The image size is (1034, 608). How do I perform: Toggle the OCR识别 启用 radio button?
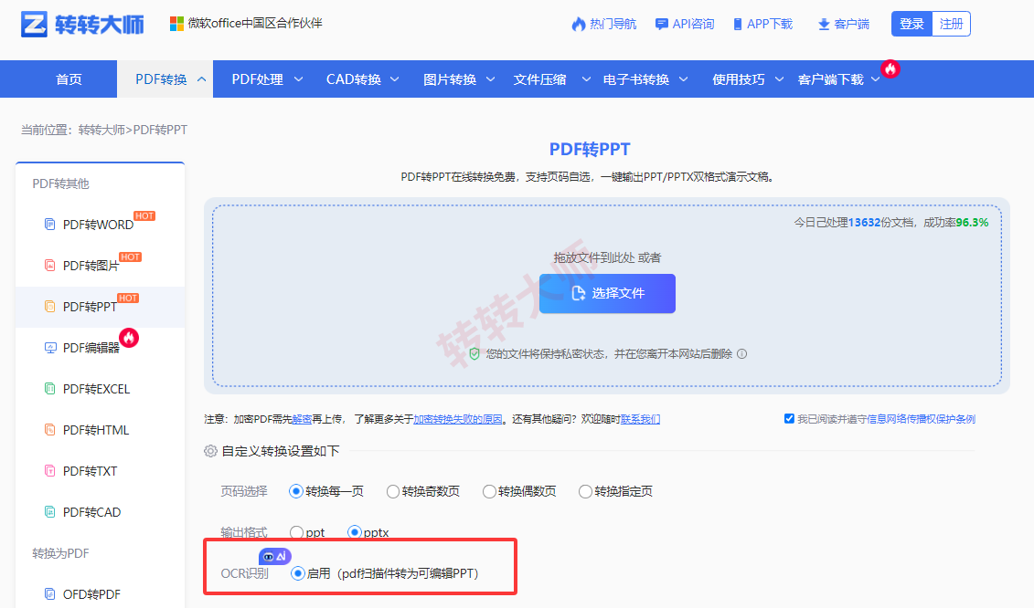pyautogui.click(x=298, y=573)
